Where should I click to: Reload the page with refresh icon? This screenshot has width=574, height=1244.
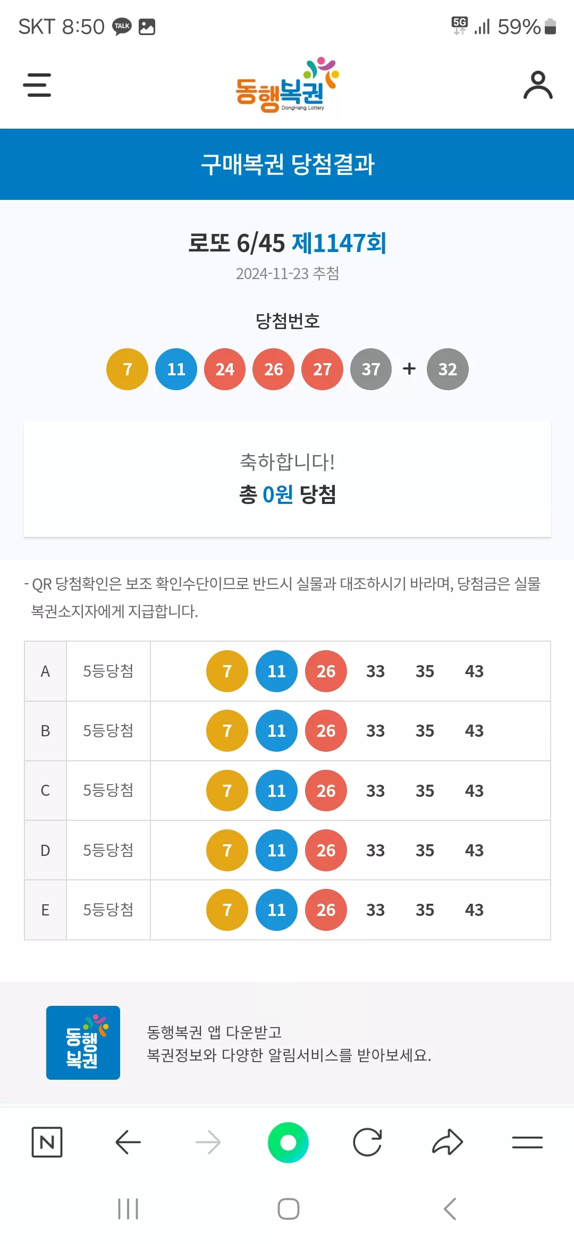pos(368,1142)
